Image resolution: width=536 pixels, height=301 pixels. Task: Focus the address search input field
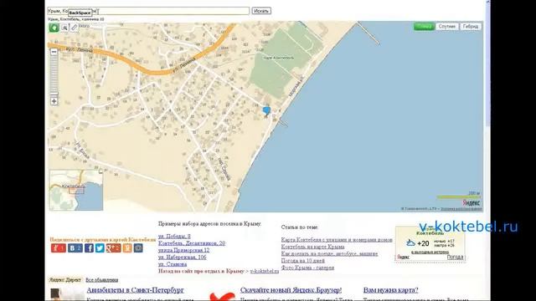coord(148,11)
